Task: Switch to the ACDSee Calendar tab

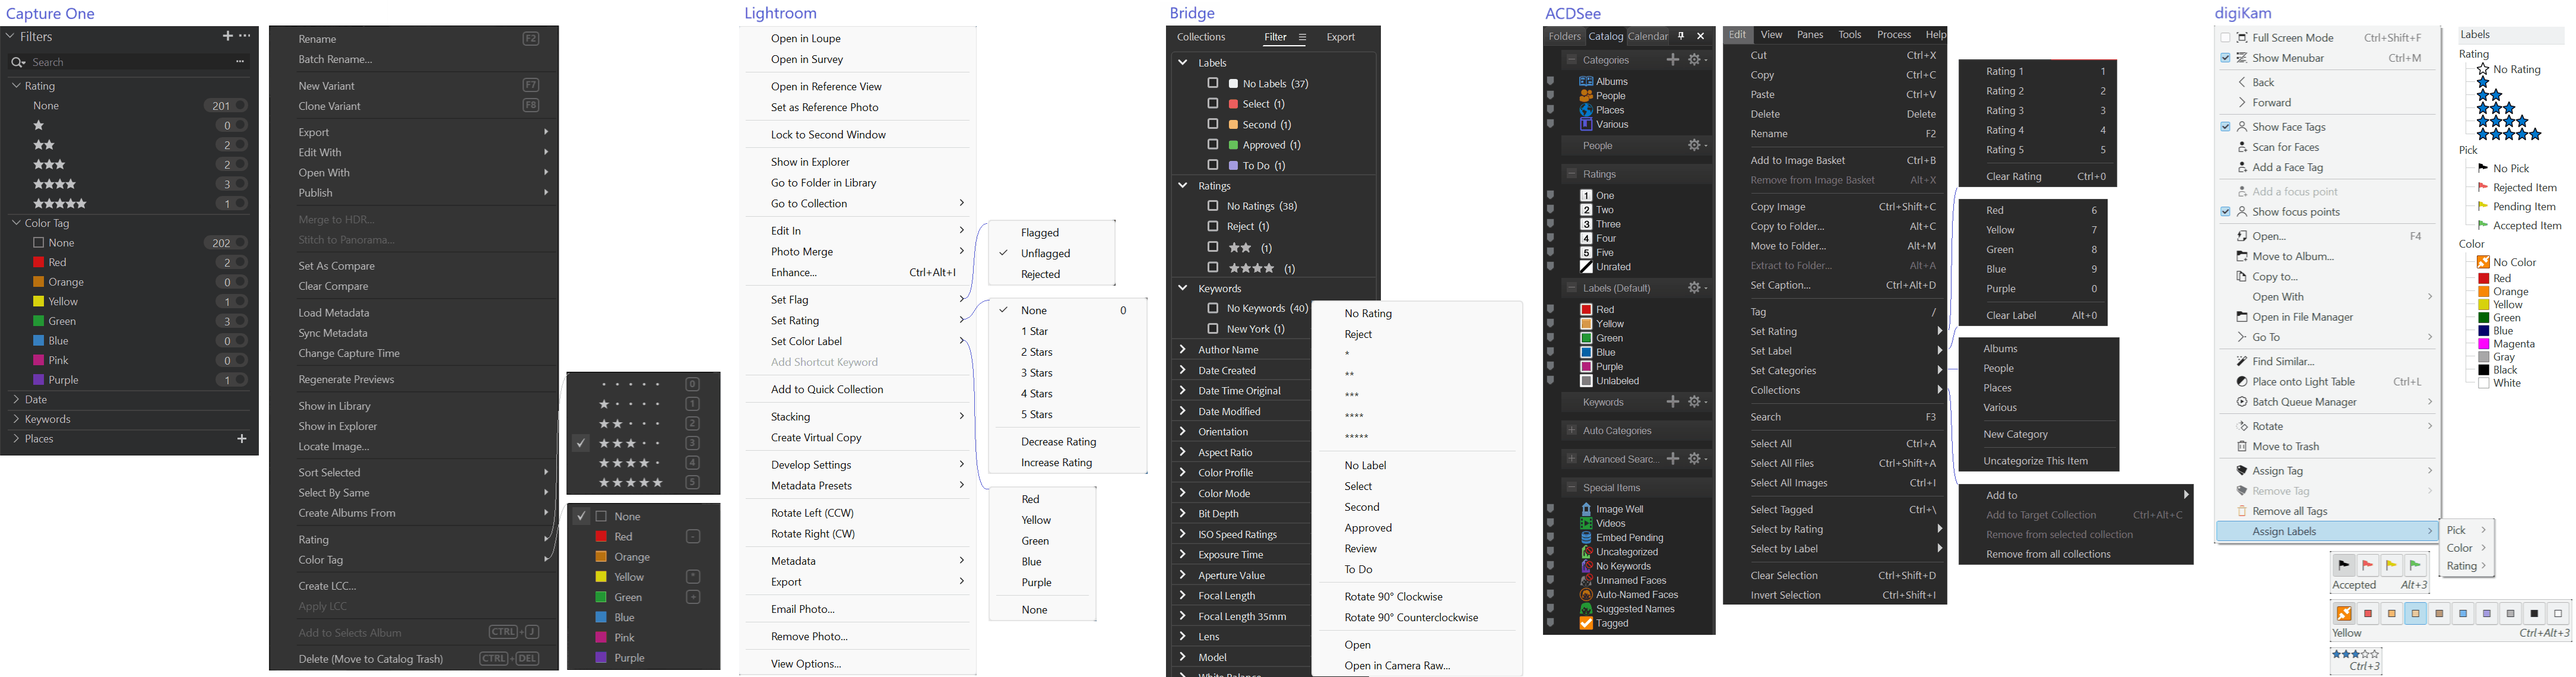Action: click(1647, 37)
